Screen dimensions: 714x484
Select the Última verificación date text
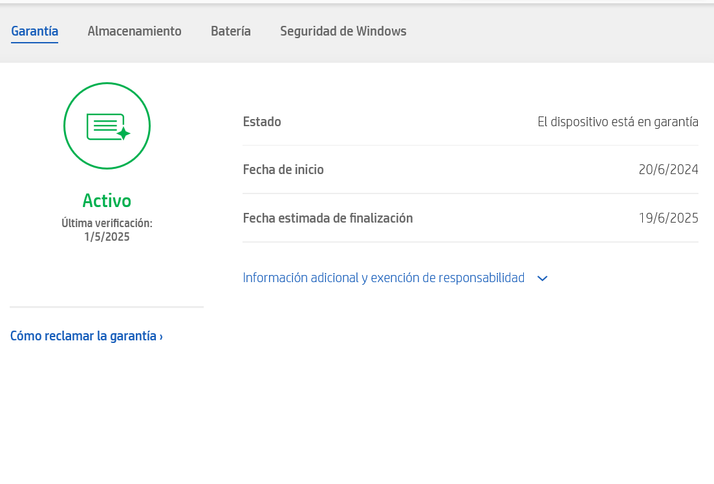point(107,230)
